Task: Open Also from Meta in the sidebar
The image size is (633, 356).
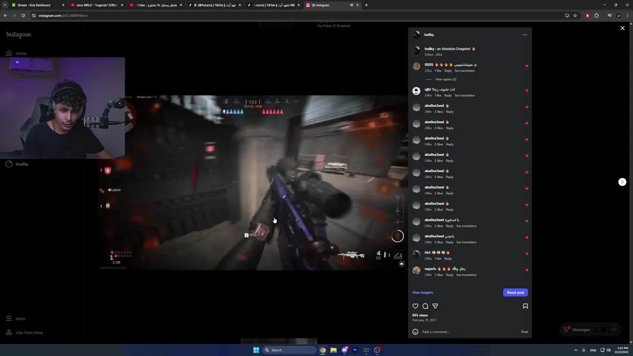Action: tap(24, 333)
